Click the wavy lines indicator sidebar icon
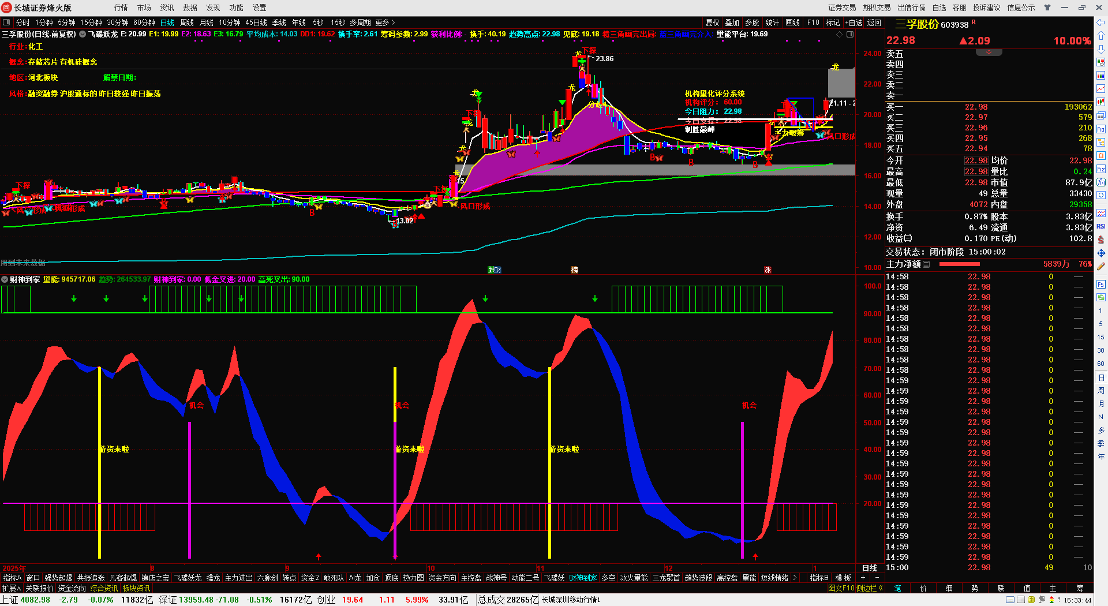The width and height of the screenshot is (1108, 606). click(x=1101, y=213)
